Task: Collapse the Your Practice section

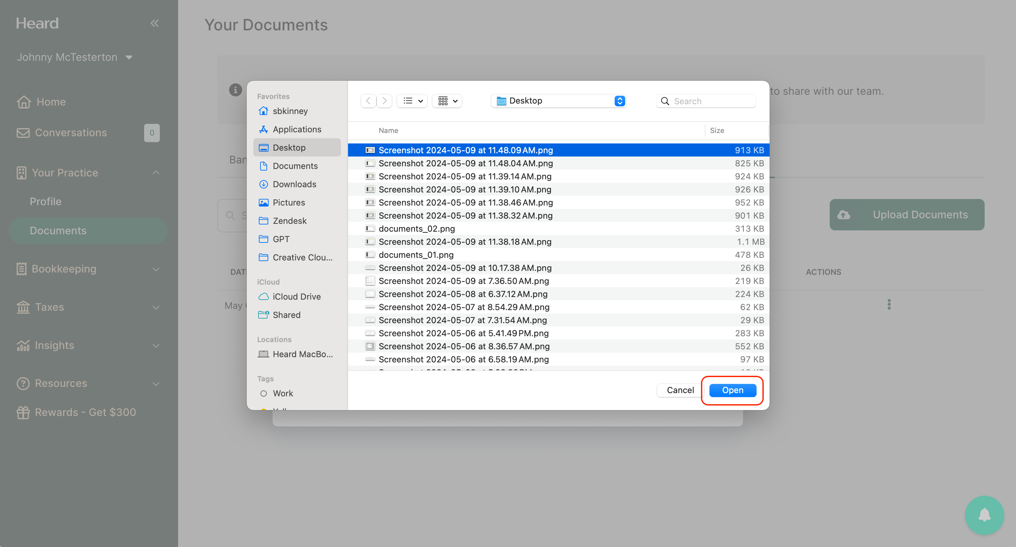Action: (x=156, y=172)
